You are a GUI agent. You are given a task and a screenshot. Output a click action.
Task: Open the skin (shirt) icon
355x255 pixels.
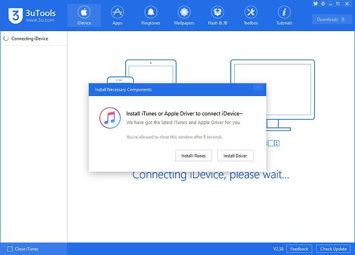coord(316,3)
